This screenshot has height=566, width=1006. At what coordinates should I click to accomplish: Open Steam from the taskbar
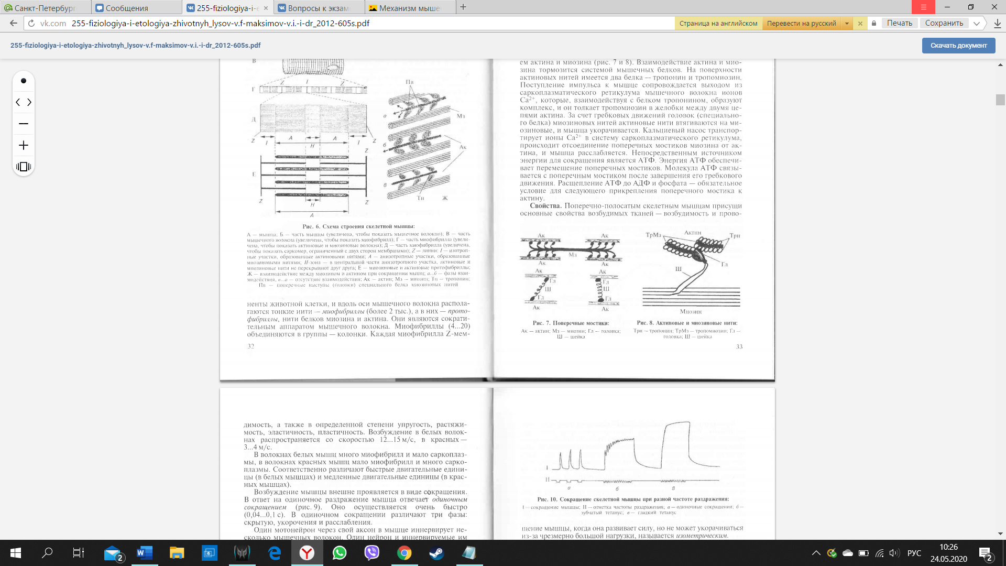436,553
